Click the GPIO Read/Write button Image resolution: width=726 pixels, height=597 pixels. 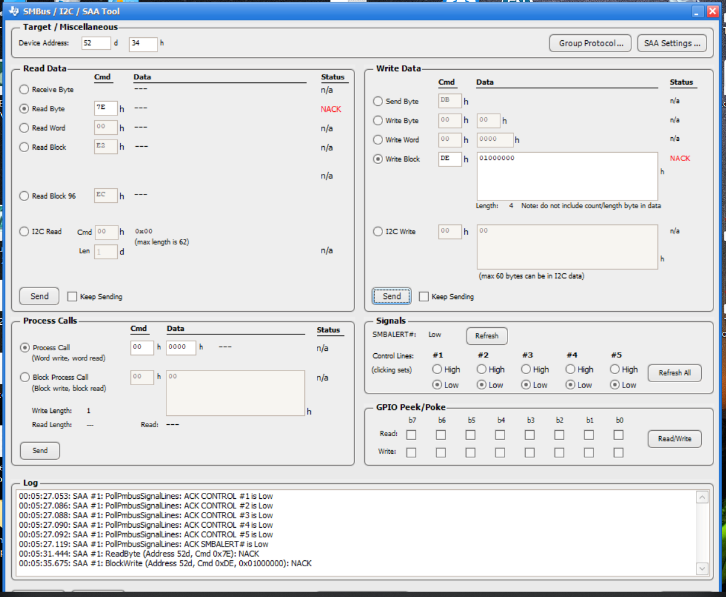point(674,439)
